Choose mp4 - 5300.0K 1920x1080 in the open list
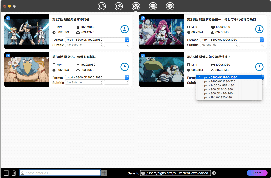 (x=229, y=77)
